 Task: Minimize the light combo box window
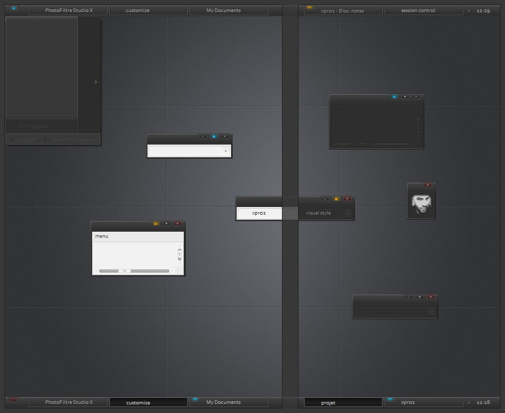pos(202,136)
